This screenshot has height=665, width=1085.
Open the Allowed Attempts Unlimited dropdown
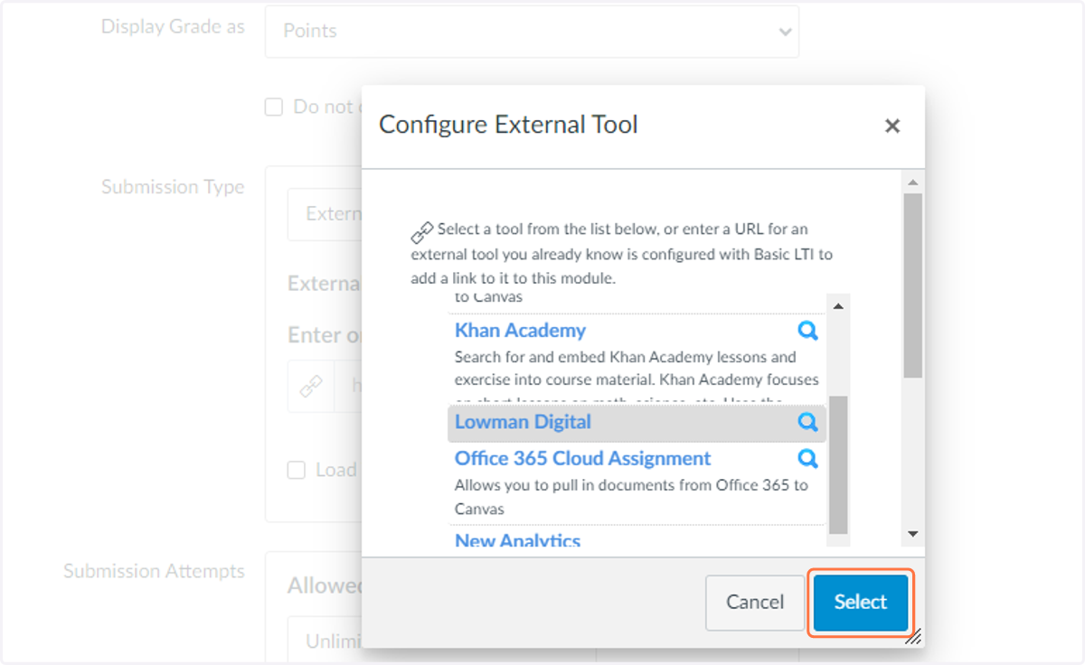coord(325,641)
